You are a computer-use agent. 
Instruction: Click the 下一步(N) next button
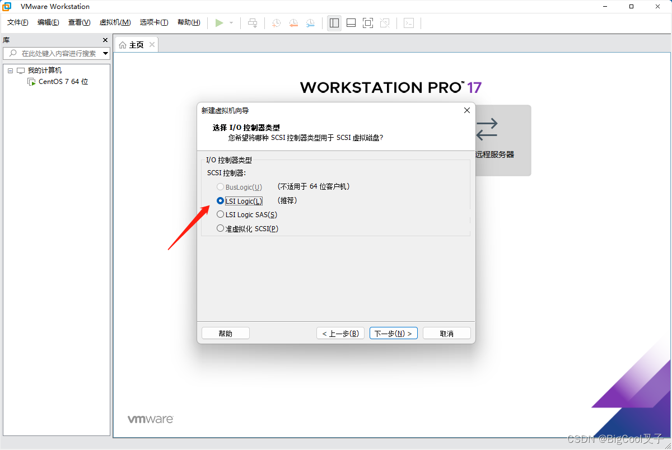click(394, 334)
